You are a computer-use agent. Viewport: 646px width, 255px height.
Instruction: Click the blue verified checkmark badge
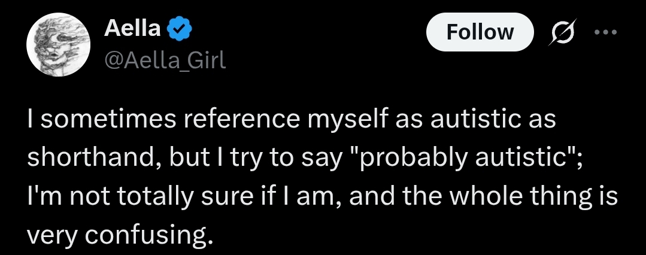point(179,29)
